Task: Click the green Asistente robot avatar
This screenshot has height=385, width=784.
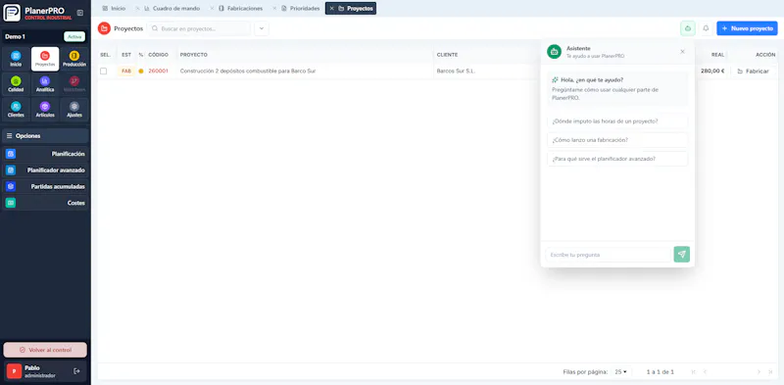Action: [554, 52]
